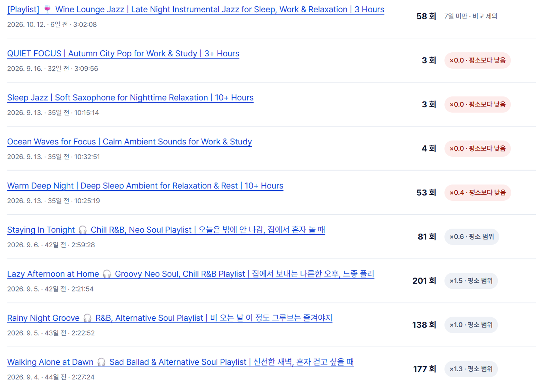
Task: Click the '53 회' view count
Action: coord(426,193)
